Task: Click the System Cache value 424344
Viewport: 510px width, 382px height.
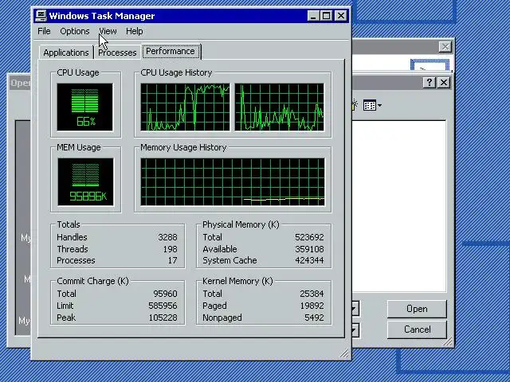Action: pos(309,260)
